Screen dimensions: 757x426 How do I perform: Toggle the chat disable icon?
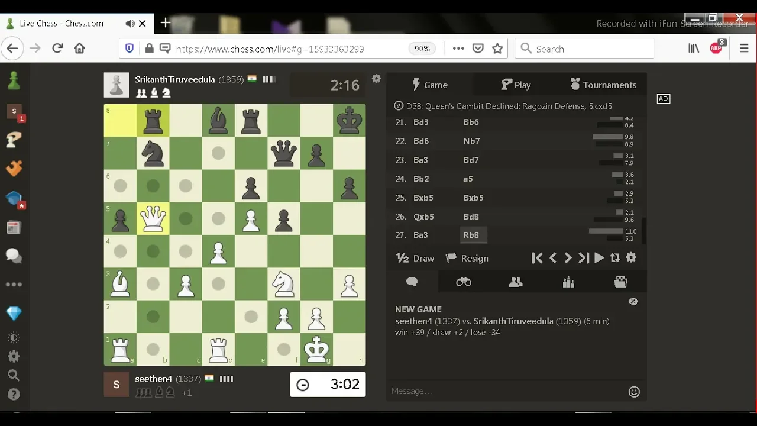[x=633, y=302]
